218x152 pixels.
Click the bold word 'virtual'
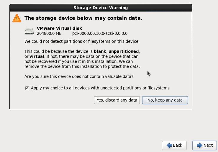[37, 56]
